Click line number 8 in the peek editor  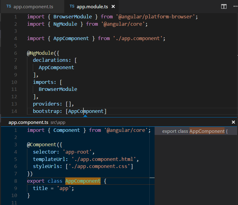(15, 181)
